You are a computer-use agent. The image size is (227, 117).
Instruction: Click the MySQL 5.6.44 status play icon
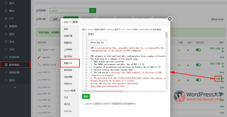188,65
